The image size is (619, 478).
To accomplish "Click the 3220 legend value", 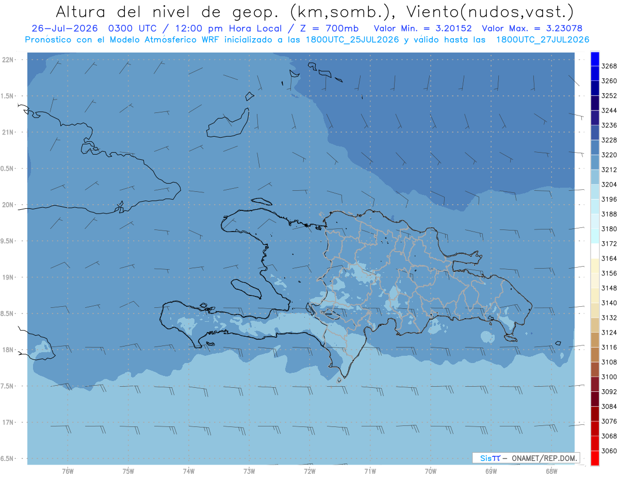I will tap(609, 155).
